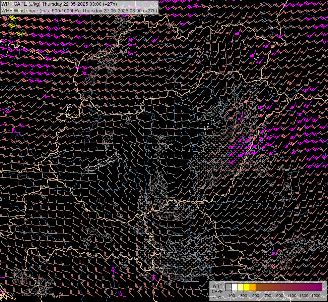Click the 100 legend value
Screen dimensions: 328x302
tap(232, 296)
